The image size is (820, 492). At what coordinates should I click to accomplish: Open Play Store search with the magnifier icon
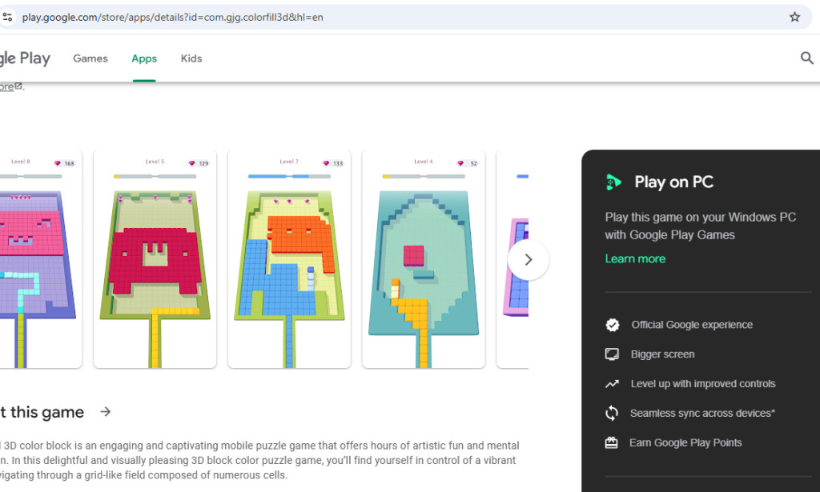tap(806, 58)
